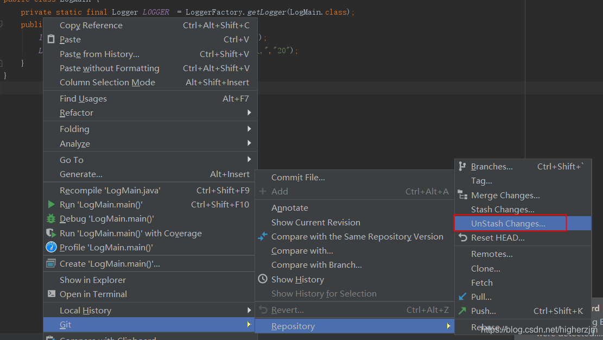Viewport: 603px width, 340px height.
Task: Click the Open in Terminal icon
Action: click(x=51, y=294)
